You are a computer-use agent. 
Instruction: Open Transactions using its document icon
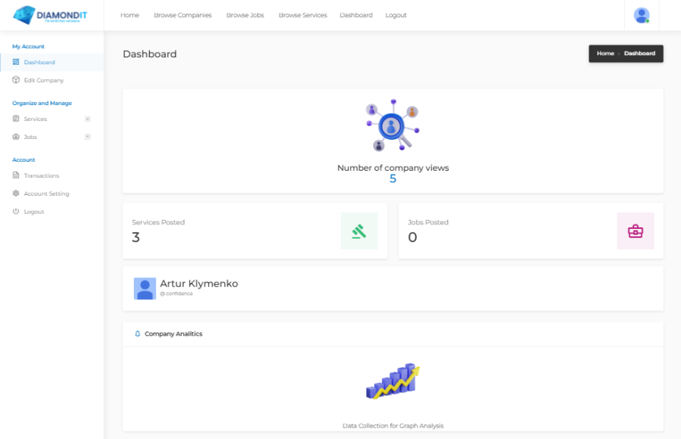[14, 175]
